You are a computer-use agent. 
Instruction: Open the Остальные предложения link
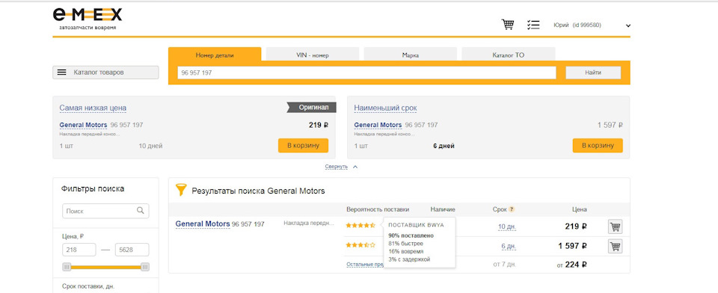pos(364,264)
